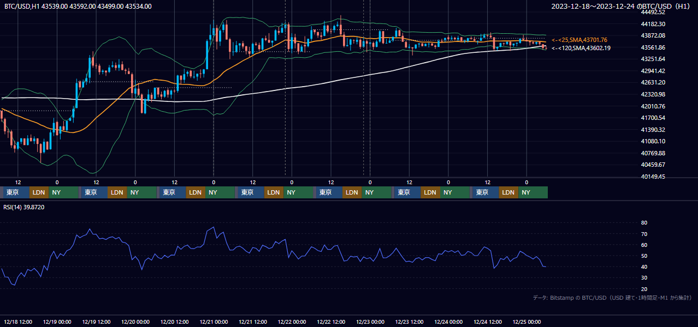Select time axis label 12/23 00:00

[x=371, y=322]
